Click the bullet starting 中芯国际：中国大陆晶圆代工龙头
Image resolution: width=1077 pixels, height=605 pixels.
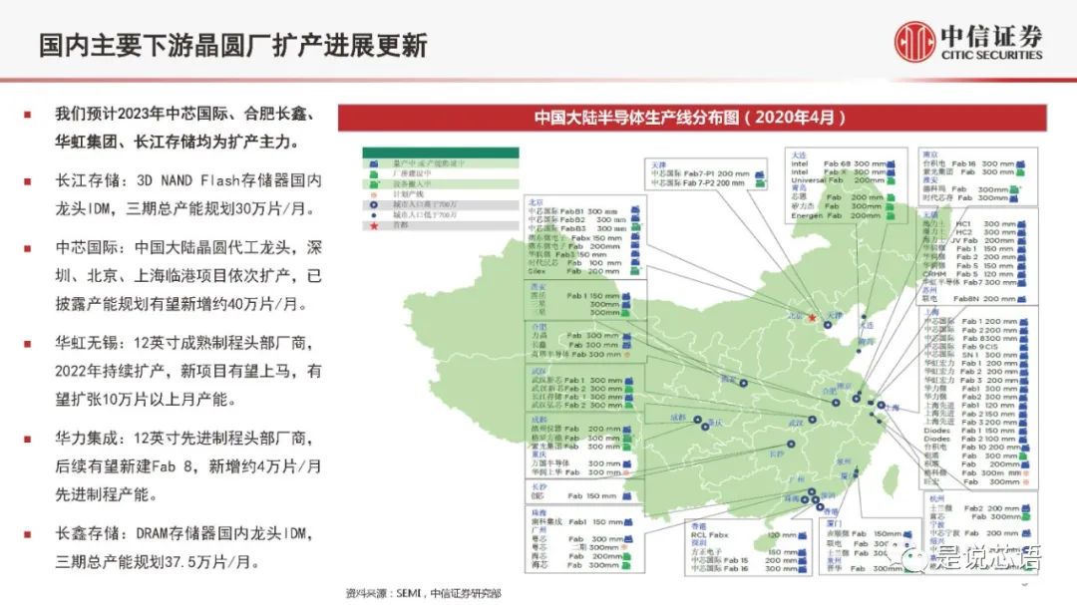tap(188, 275)
